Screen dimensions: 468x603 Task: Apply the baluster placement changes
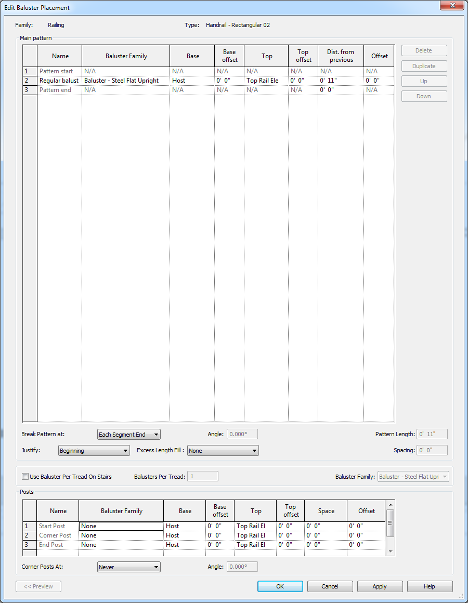(380, 586)
